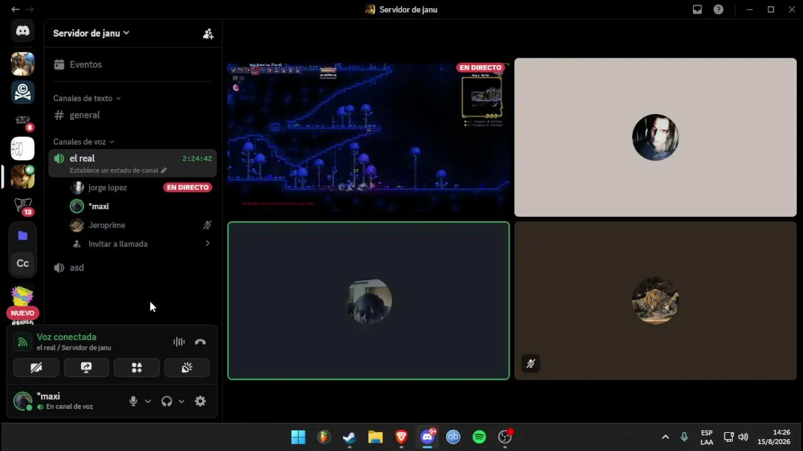803x451 pixels.
Task: Open Discord home direct messages
Action: tap(23, 31)
